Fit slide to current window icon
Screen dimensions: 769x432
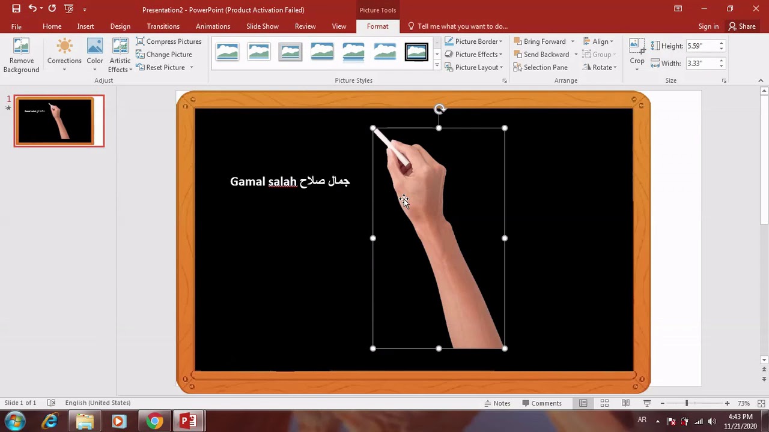pyautogui.click(x=761, y=403)
